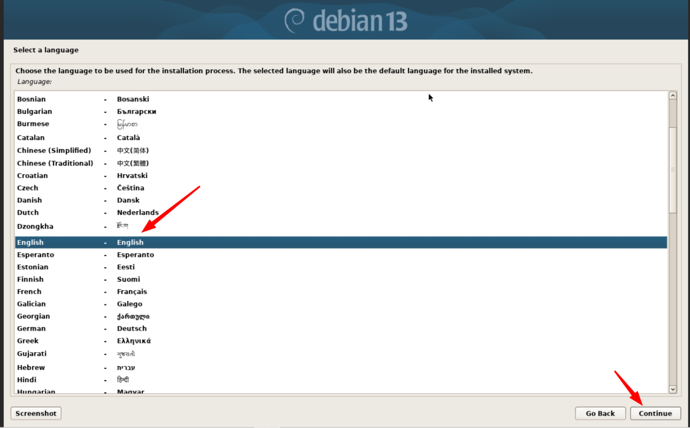This screenshot has height=428, width=690.
Task: Click the scrollbar down arrow
Action: point(672,389)
